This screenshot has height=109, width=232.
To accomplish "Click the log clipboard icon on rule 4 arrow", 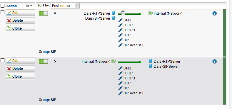I will coord(123,13).
